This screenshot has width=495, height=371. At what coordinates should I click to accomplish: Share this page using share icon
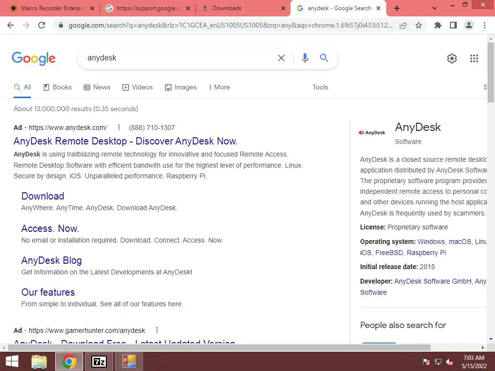pos(403,25)
